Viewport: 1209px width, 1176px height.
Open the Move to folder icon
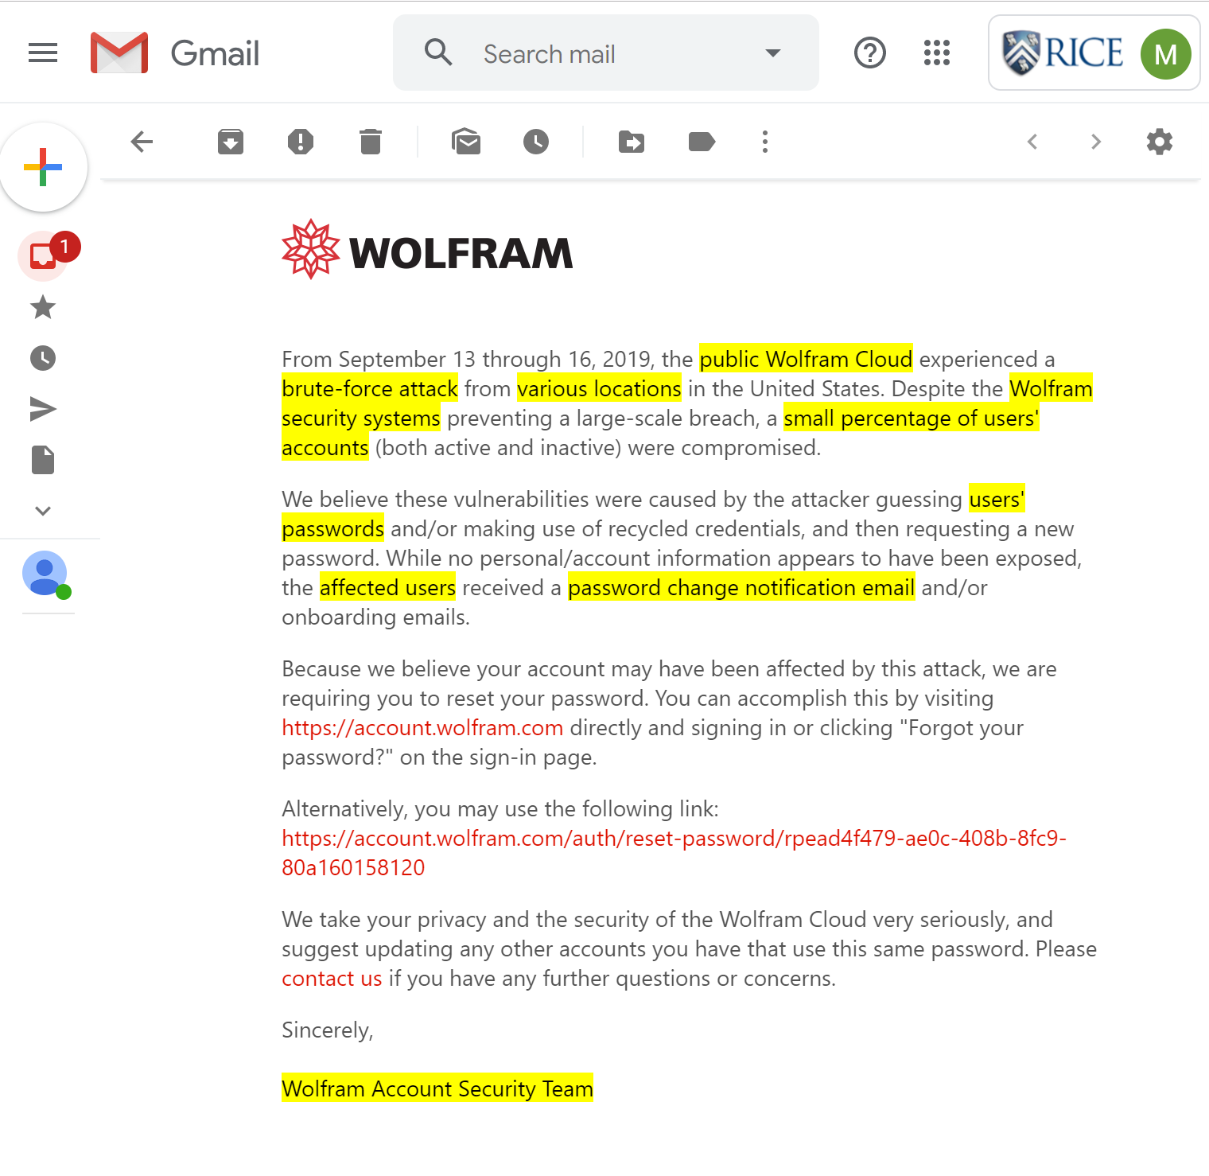632,142
